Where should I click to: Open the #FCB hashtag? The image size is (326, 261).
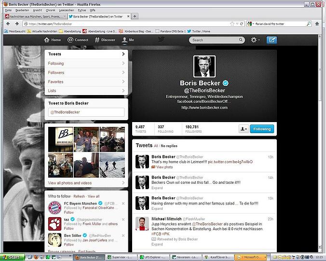click(x=156, y=234)
